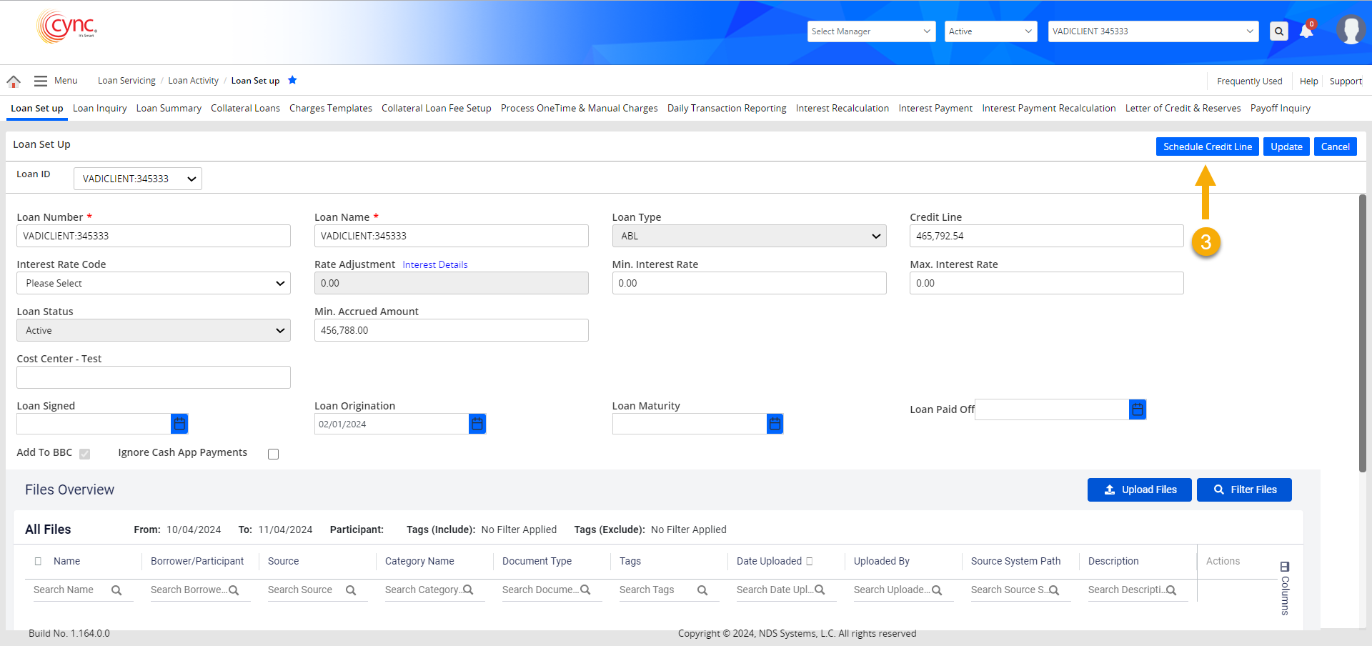Image resolution: width=1372 pixels, height=646 pixels.
Task: Open the Select Manager dropdown
Action: click(x=871, y=31)
